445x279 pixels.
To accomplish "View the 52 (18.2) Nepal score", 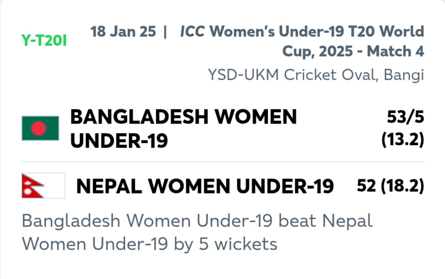I will 390,185.
